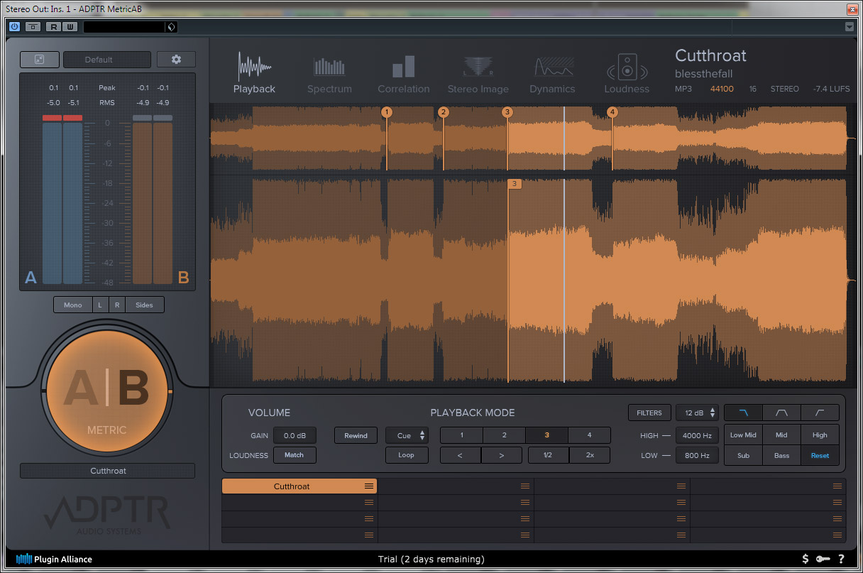The width and height of the screenshot is (863, 573).
Task: Select cue point 1 button
Action: coord(461,435)
